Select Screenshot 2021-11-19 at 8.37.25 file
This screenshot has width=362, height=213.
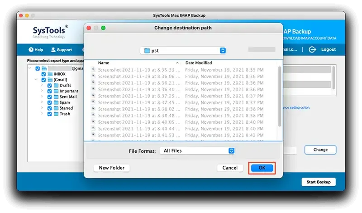coord(139,96)
